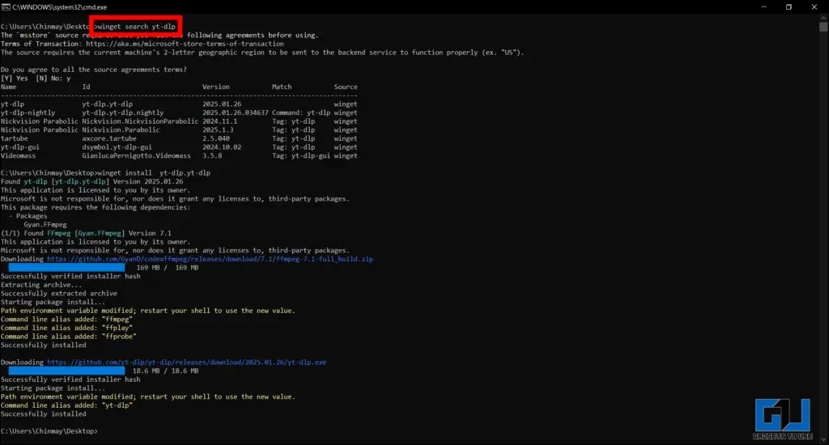Click the '2.5.040' version cell

[215, 138]
